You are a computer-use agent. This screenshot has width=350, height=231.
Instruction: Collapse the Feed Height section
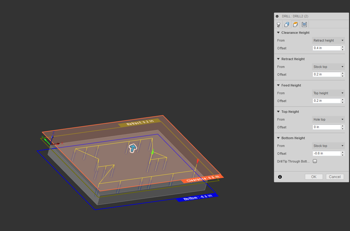(x=278, y=85)
